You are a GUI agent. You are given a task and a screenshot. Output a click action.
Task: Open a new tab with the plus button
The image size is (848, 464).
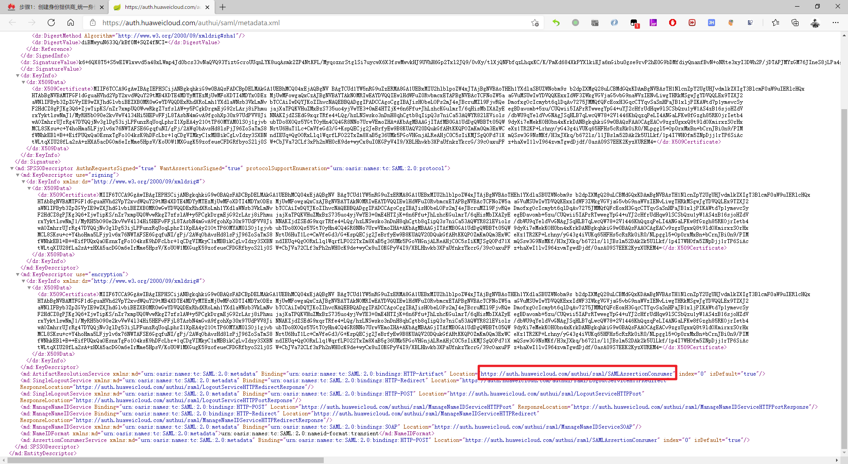point(223,7)
